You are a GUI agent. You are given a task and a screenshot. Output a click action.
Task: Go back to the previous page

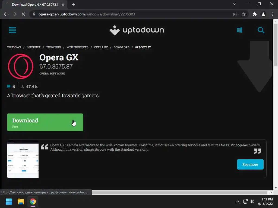6,14
